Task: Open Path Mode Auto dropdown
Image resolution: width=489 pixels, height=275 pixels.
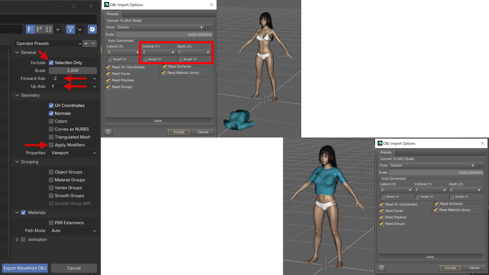Action: point(73,231)
